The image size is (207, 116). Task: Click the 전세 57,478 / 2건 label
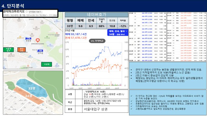(x=76, y=38)
